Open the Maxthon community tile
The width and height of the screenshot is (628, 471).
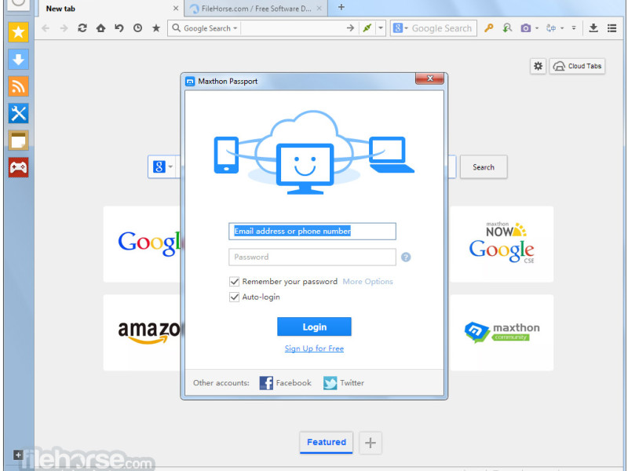tap(502, 332)
